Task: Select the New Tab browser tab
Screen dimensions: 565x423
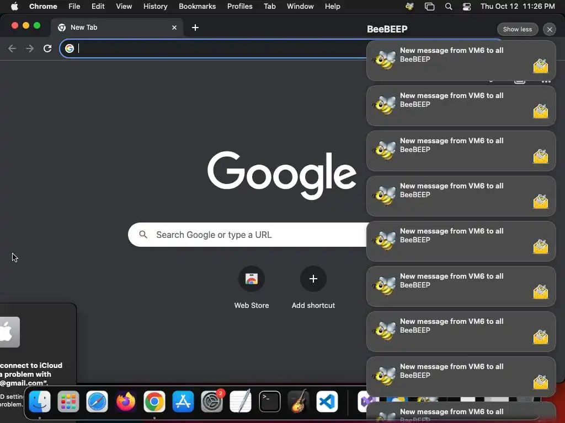Action: click(117, 28)
